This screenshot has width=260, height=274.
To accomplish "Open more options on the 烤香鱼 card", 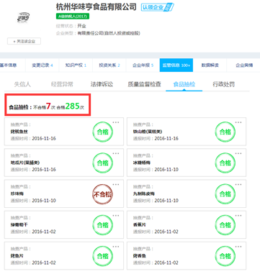I will (x=238, y=247).
